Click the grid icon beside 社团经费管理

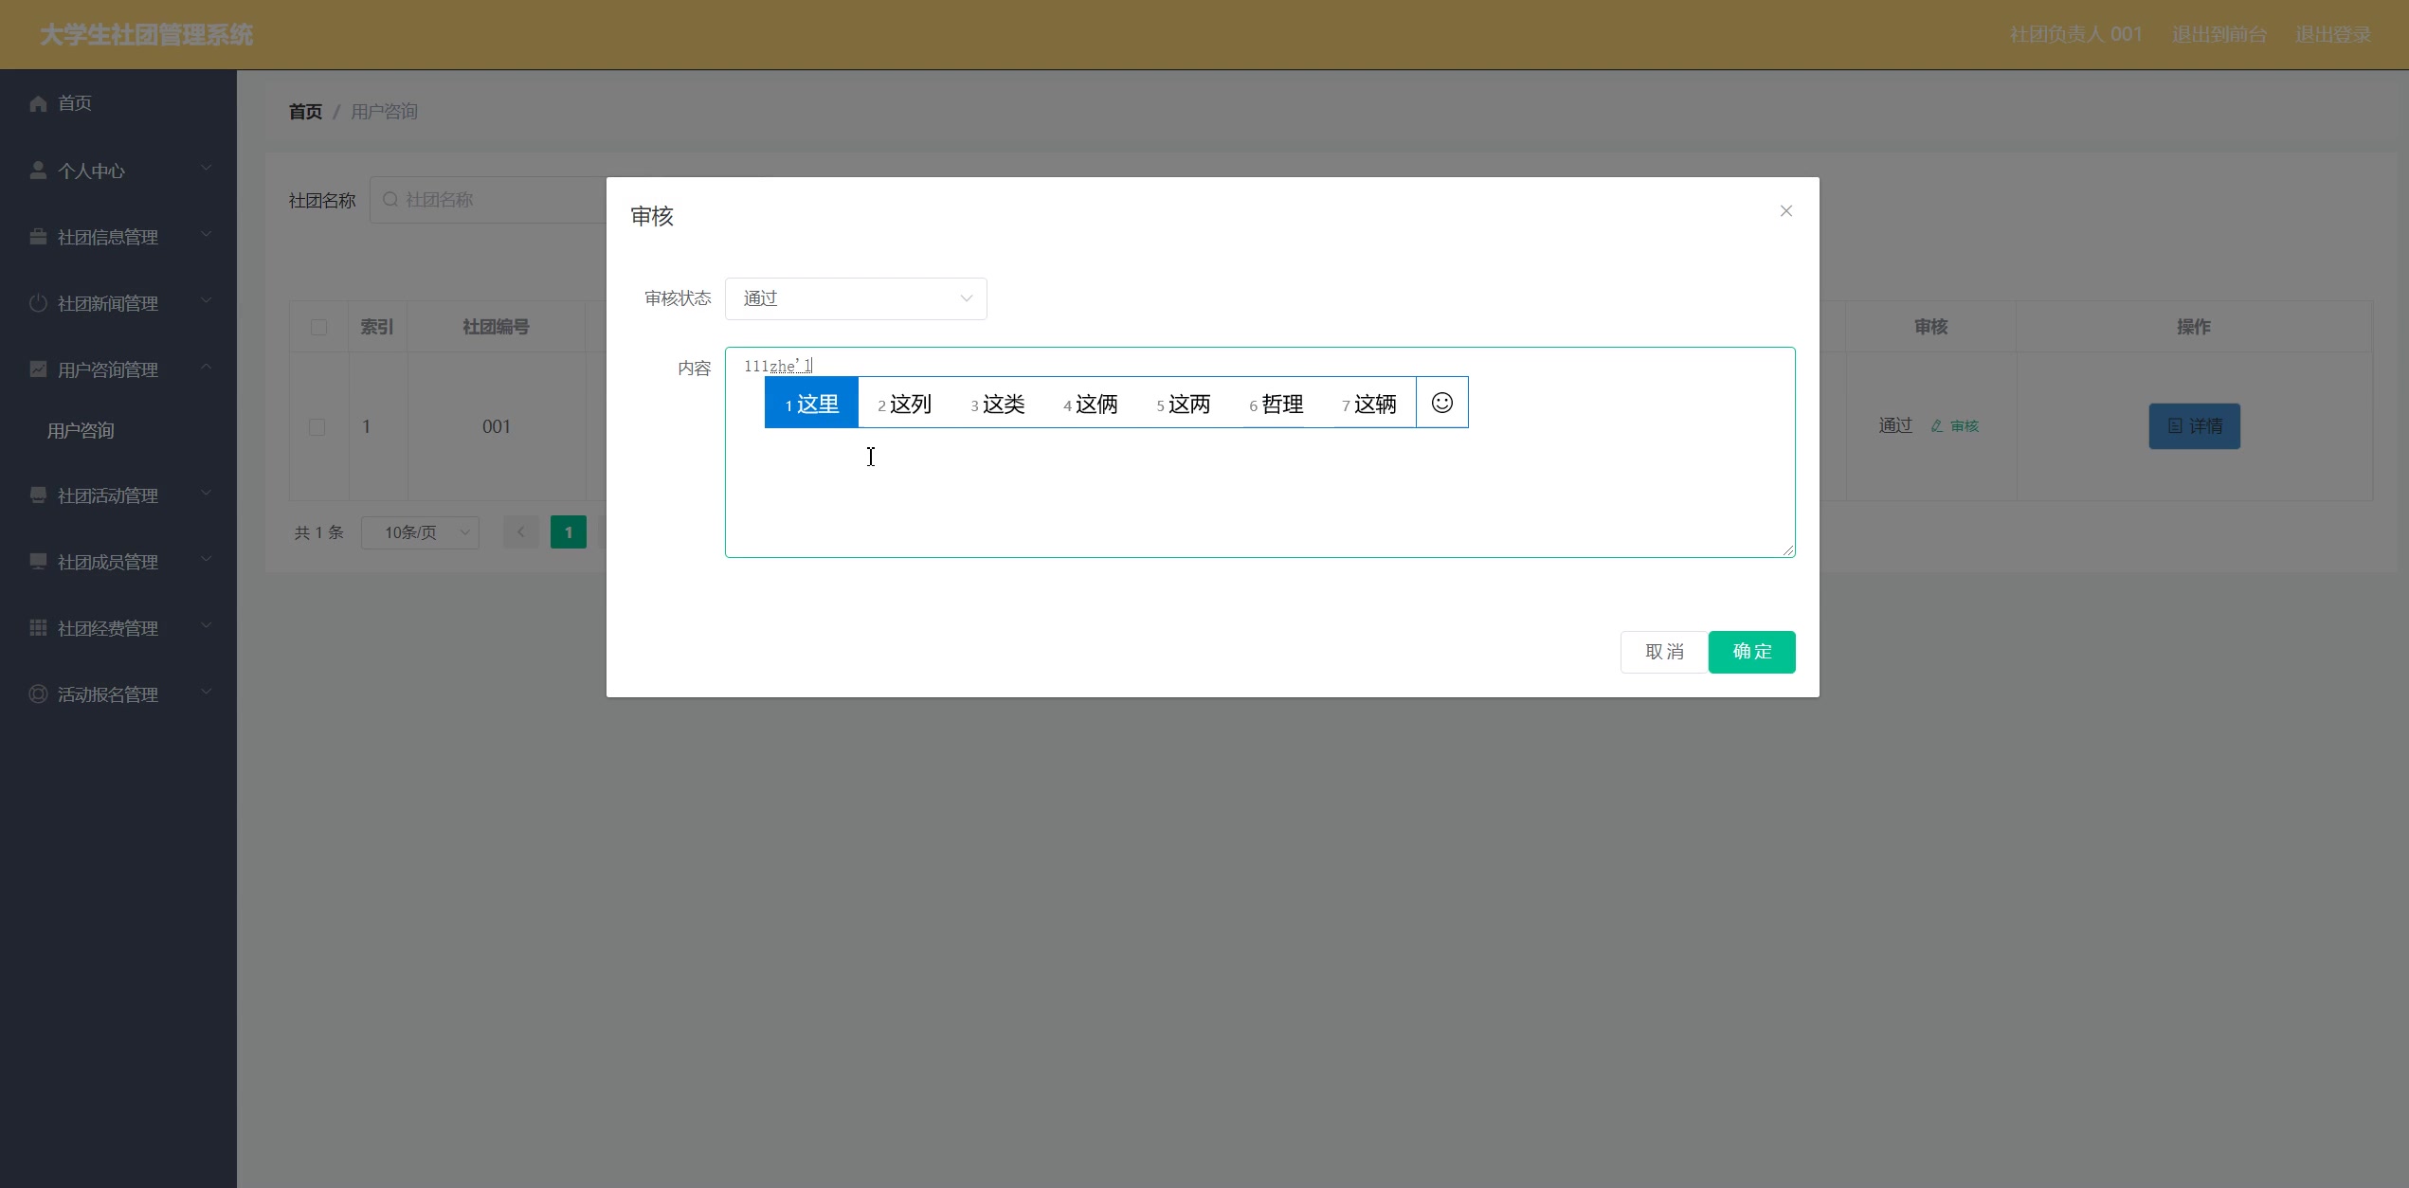pos(38,628)
